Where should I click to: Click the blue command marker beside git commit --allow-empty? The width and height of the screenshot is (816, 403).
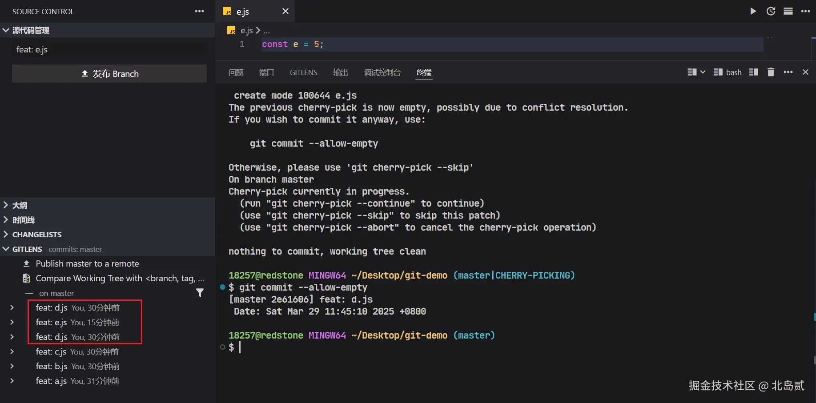pyautogui.click(x=222, y=287)
